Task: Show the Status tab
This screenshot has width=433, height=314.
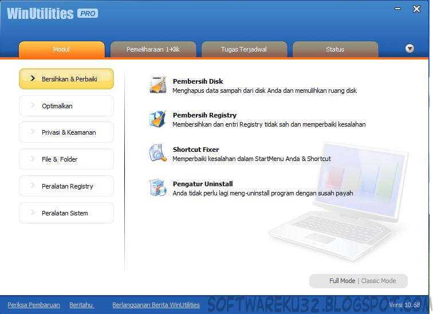Action: coord(335,49)
